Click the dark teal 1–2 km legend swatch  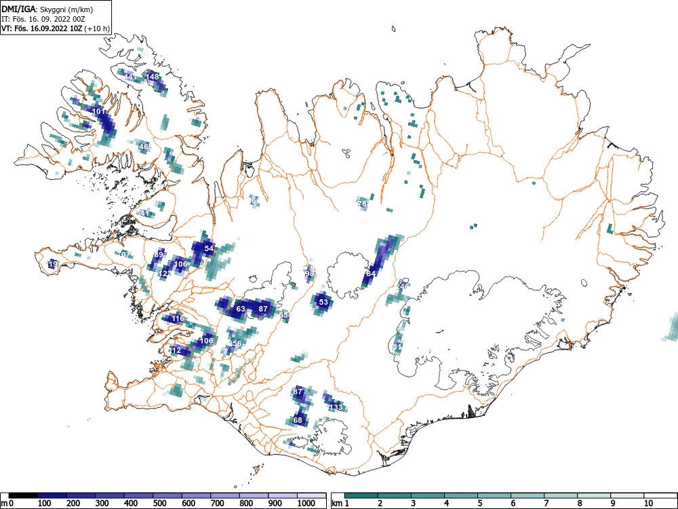[361, 495]
